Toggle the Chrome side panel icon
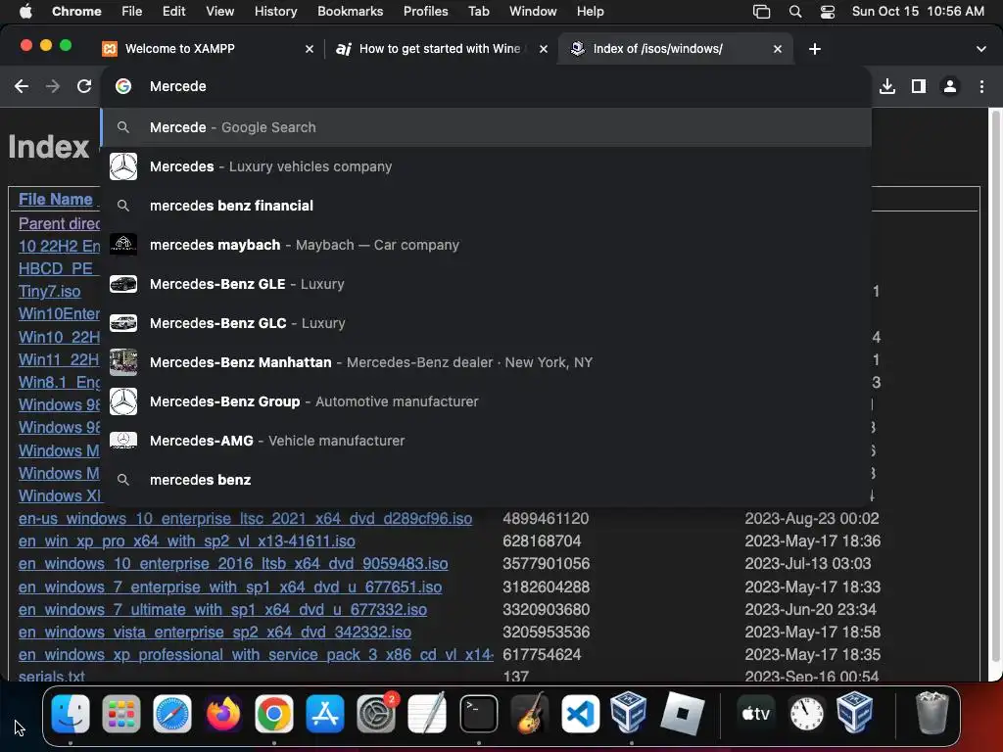 coord(919,86)
